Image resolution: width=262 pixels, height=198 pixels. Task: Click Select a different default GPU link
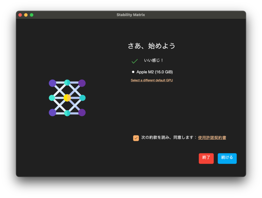pos(152,80)
